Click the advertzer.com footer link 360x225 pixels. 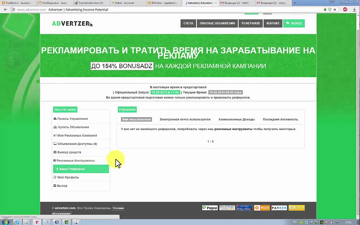pos(65,208)
